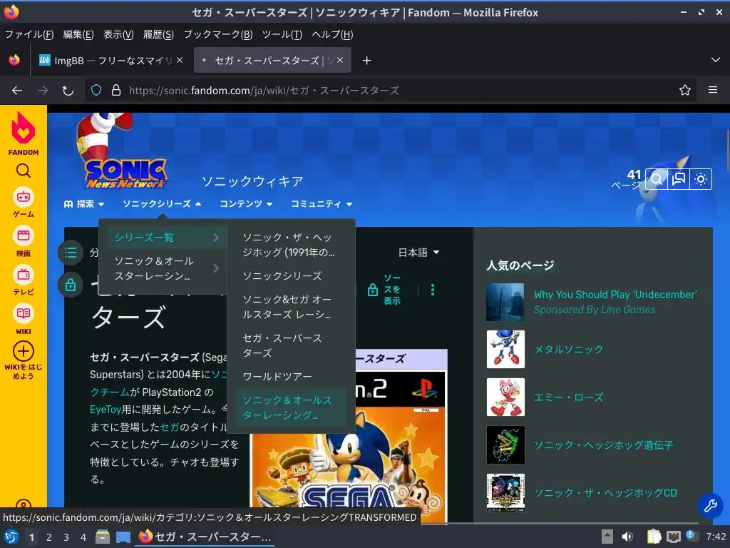Screen dimensions: 730x548
Task: Bookmark this page with star icon
Action: pyautogui.click(x=684, y=90)
